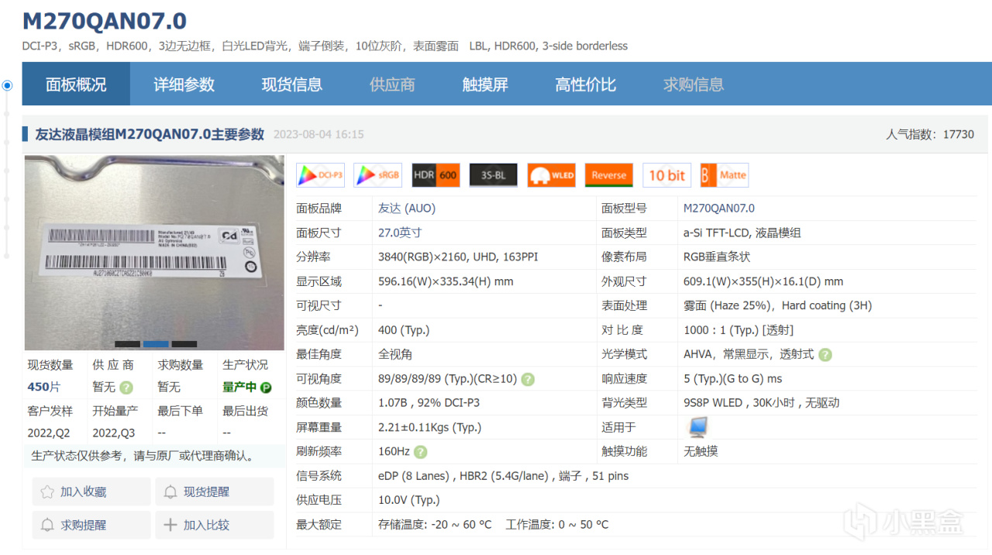Select the blue middle image indicator
This screenshot has width=992, height=555.
tap(156, 344)
